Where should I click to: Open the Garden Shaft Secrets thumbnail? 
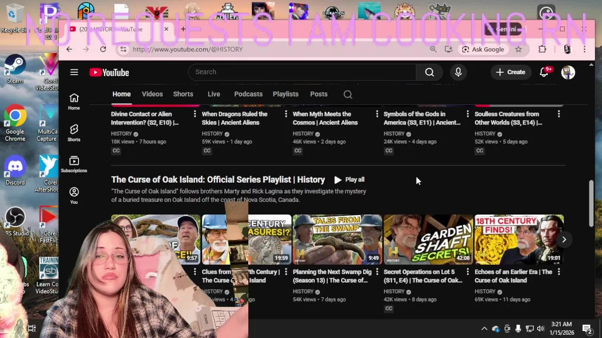tap(428, 239)
